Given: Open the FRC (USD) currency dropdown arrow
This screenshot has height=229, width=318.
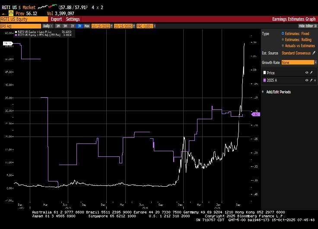Looking at the screenshot, I should tap(155, 26).
